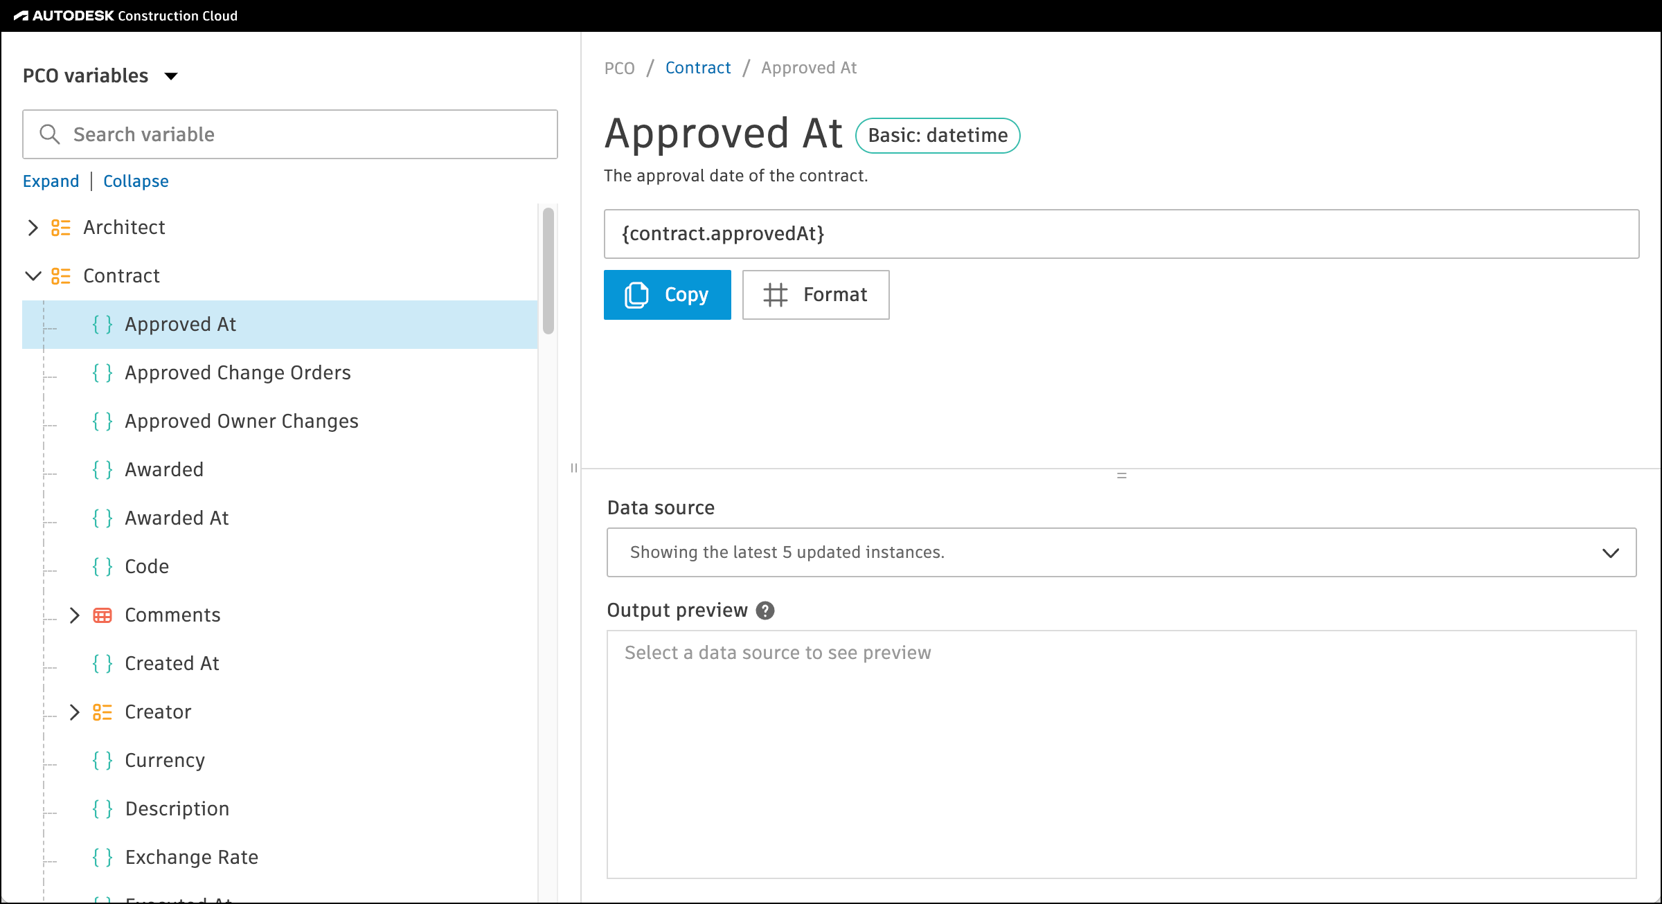Click the variable tree scrollbar thumb
The width and height of the screenshot is (1662, 904).
548,270
